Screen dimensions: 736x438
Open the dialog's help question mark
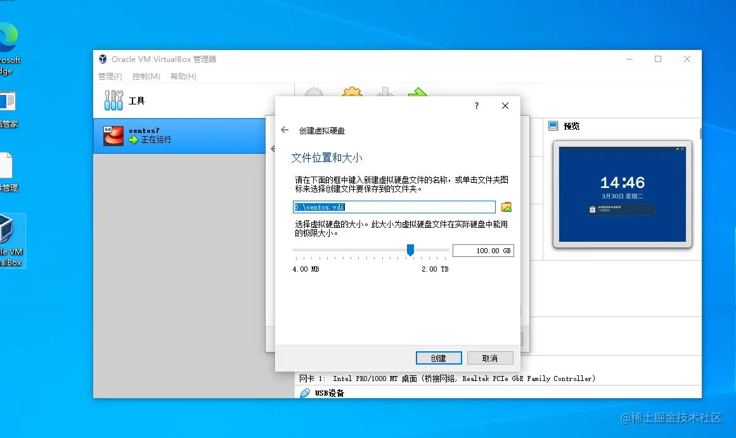point(477,106)
